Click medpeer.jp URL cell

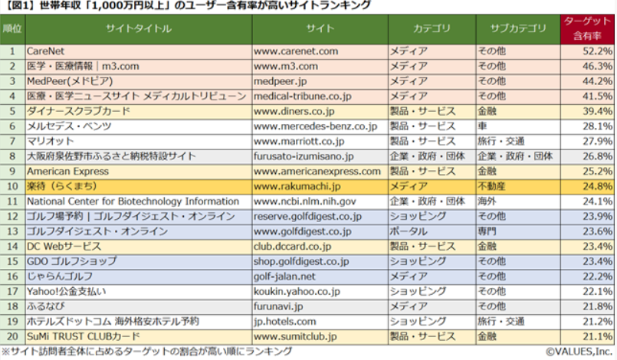[x=320, y=81]
